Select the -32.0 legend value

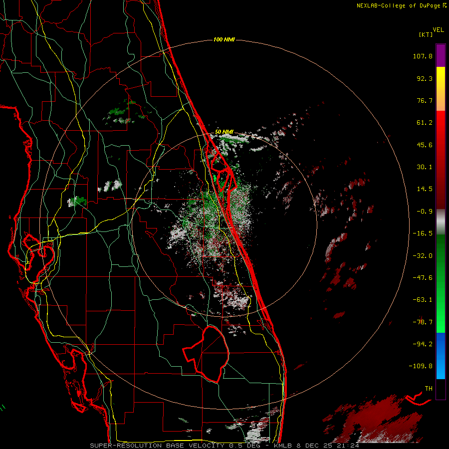click(x=423, y=256)
